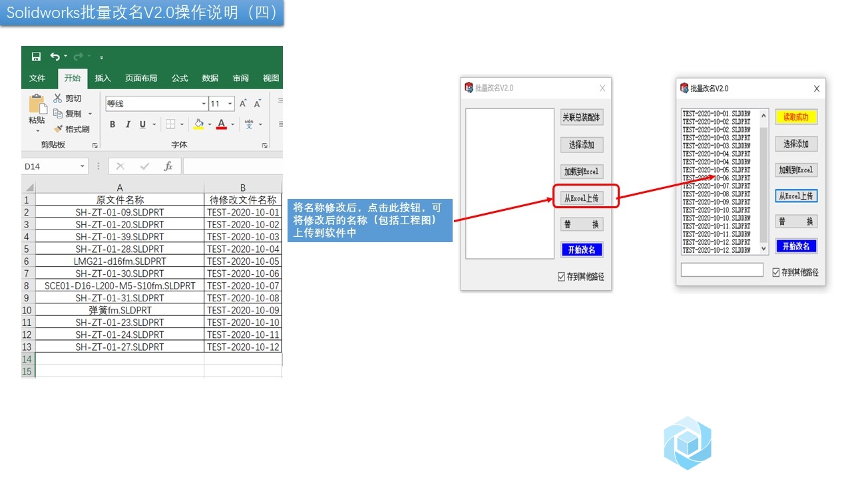
Task: Click the 粘贴 clipboard paste icon
Action: coord(37,104)
